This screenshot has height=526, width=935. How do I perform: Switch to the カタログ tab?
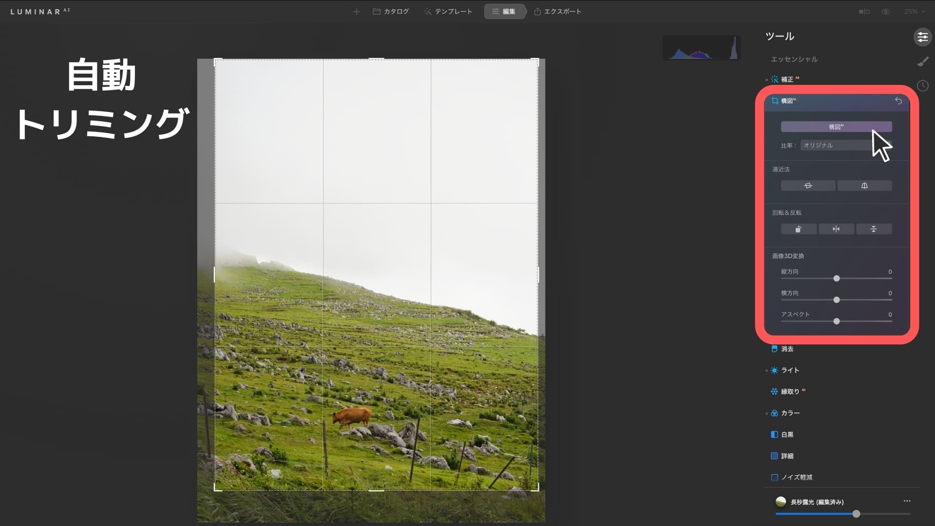click(391, 12)
